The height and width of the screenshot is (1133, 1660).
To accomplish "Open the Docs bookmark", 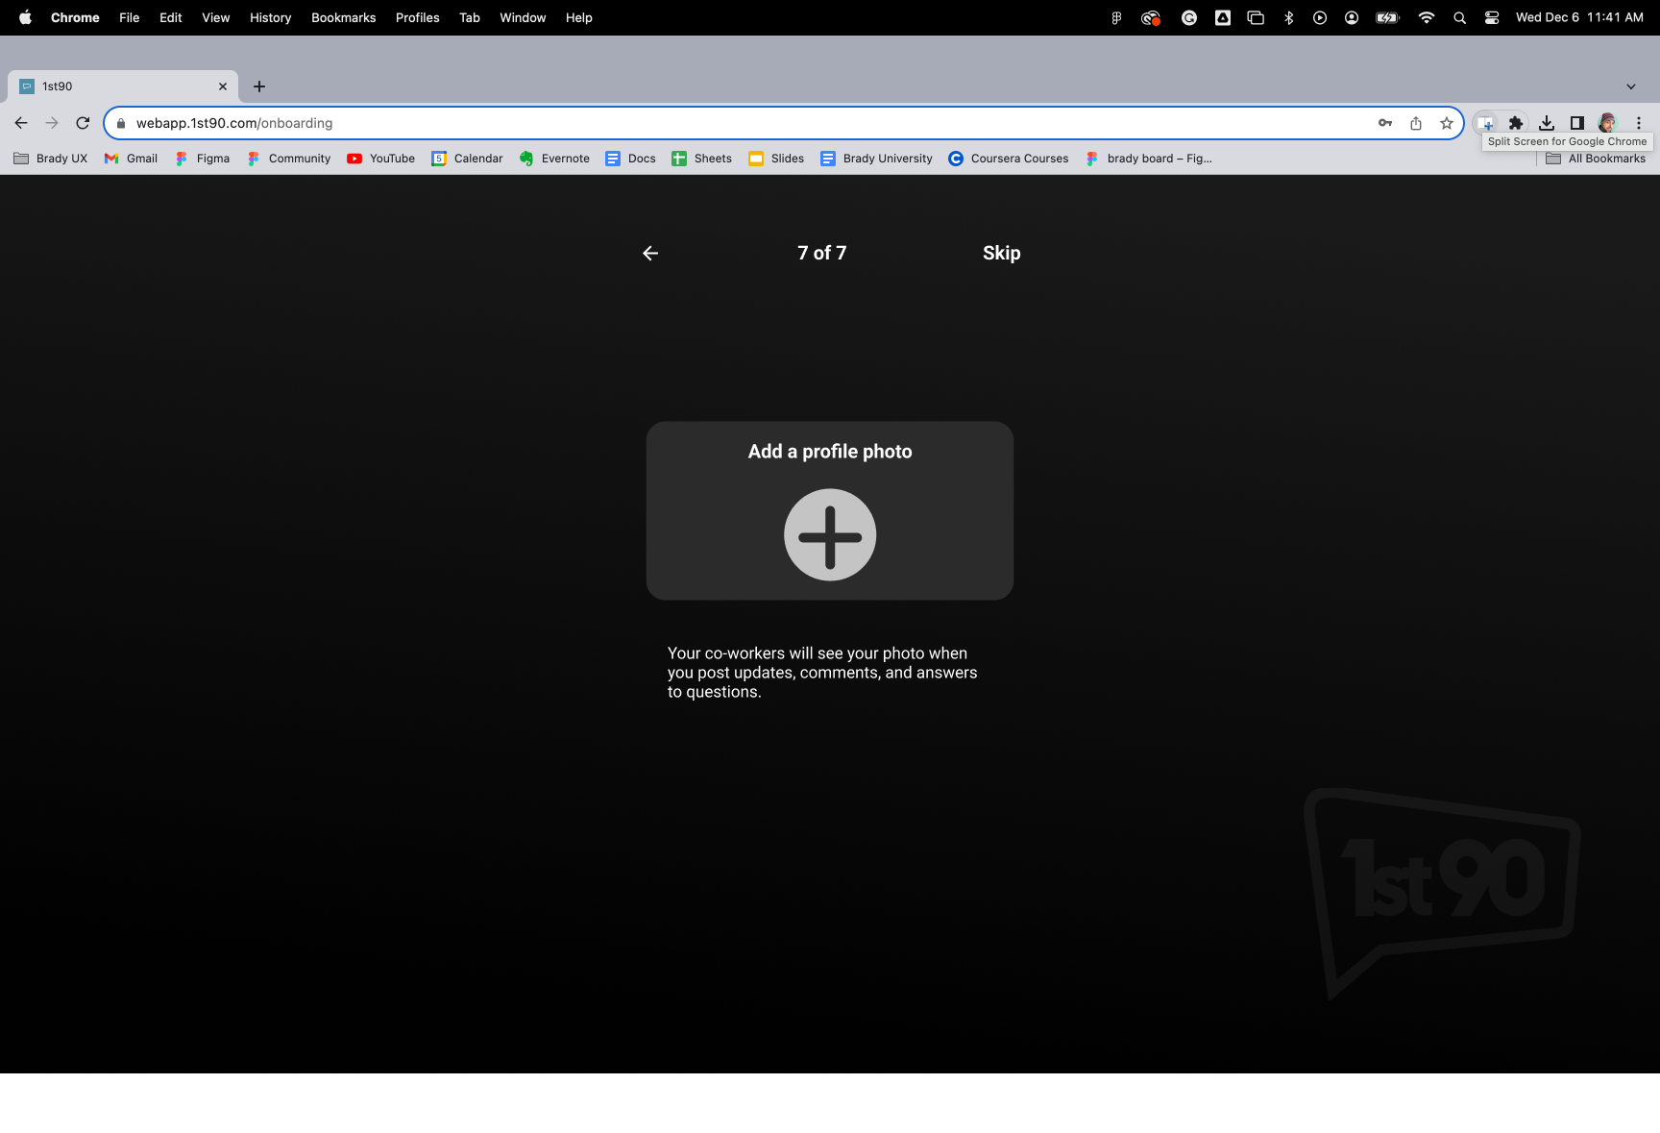I will tap(630, 159).
